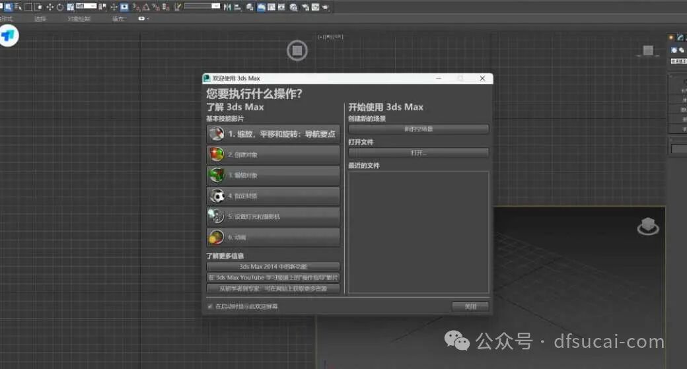Activate the Select and Move tool
The image size is (687, 369).
point(50,7)
